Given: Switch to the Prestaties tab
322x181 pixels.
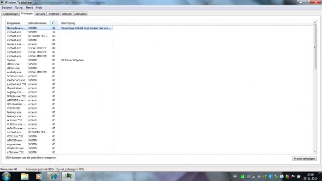Looking at the screenshot, I should [x=53, y=14].
